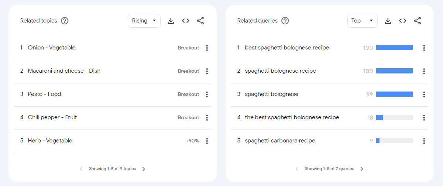Open more options for spaghetti carbonara recipe
Viewport: 443px width, 186px height.
click(x=424, y=141)
